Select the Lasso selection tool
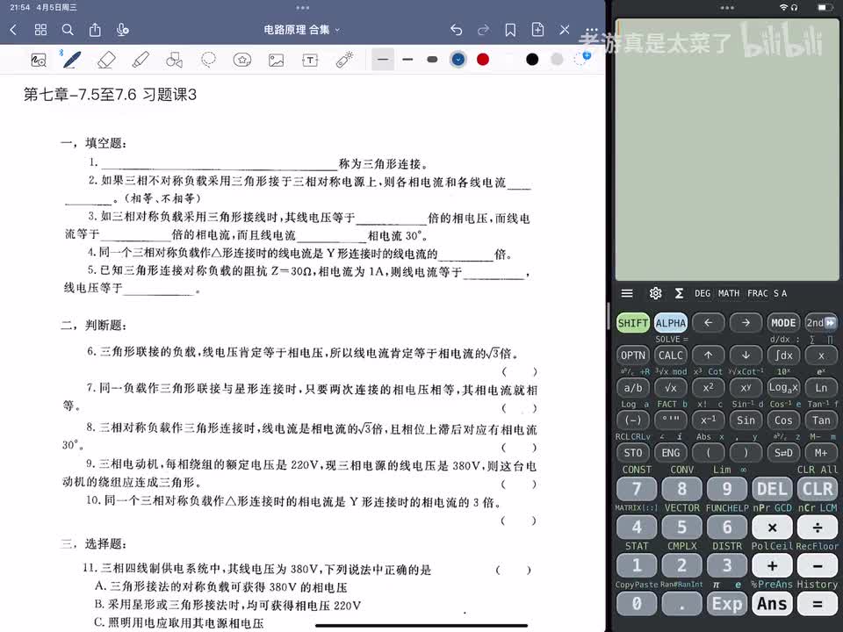This screenshot has width=843, height=632. point(208,60)
